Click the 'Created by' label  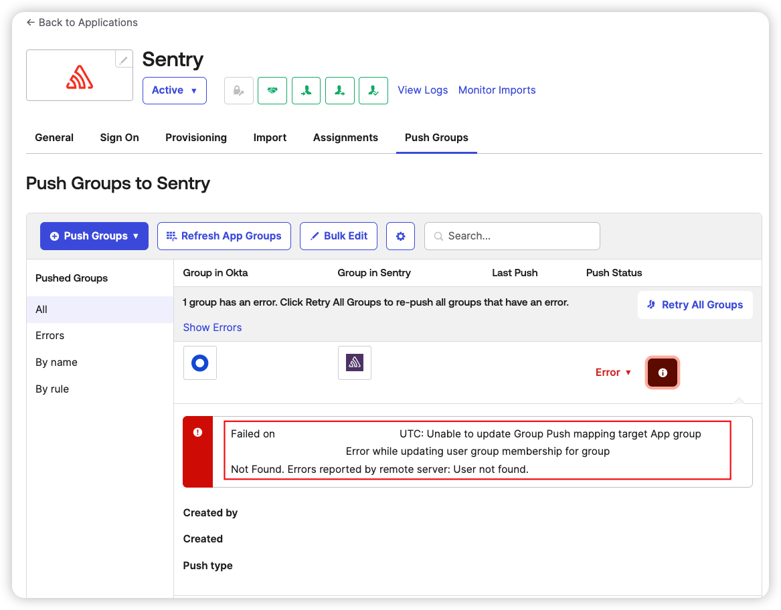pos(210,513)
